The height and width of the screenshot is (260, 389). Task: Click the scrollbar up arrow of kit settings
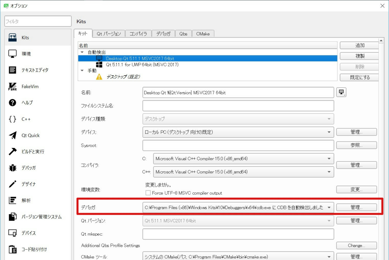tap(381, 40)
